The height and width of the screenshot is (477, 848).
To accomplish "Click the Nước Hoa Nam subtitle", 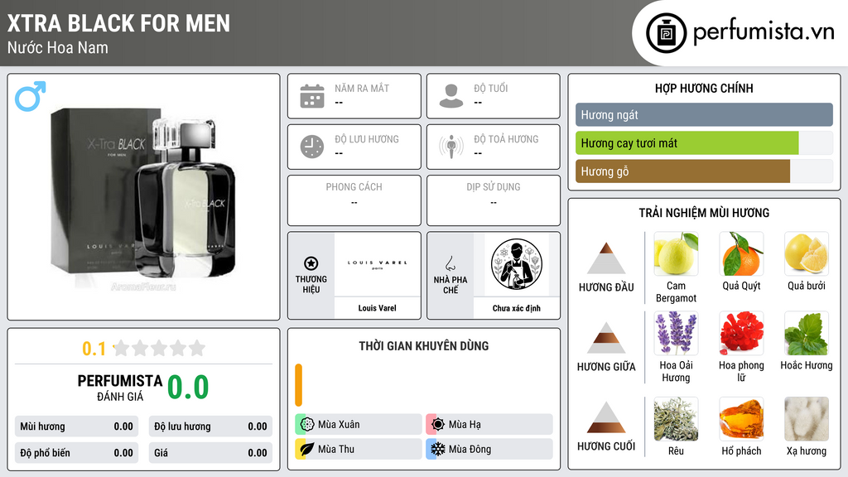I will (58, 48).
